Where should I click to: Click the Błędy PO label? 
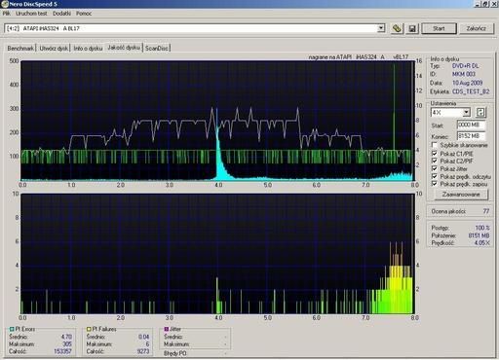(174, 353)
